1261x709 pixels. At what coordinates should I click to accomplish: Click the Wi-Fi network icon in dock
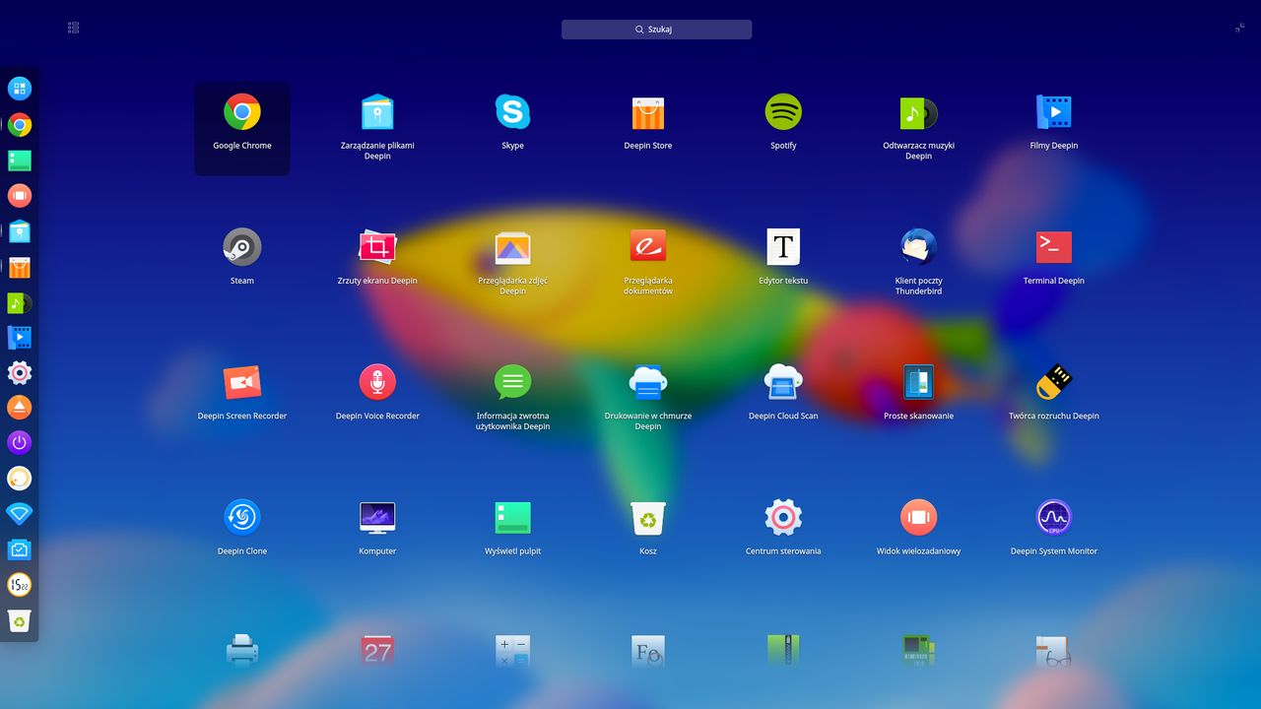(x=20, y=513)
